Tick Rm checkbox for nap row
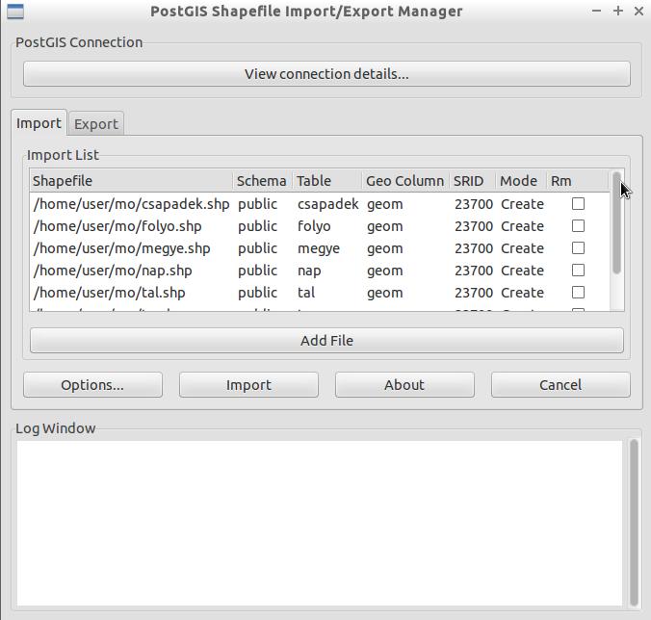 (x=578, y=271)
